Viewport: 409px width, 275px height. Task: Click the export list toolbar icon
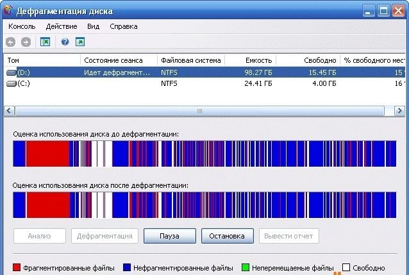[x=80, y=42]
